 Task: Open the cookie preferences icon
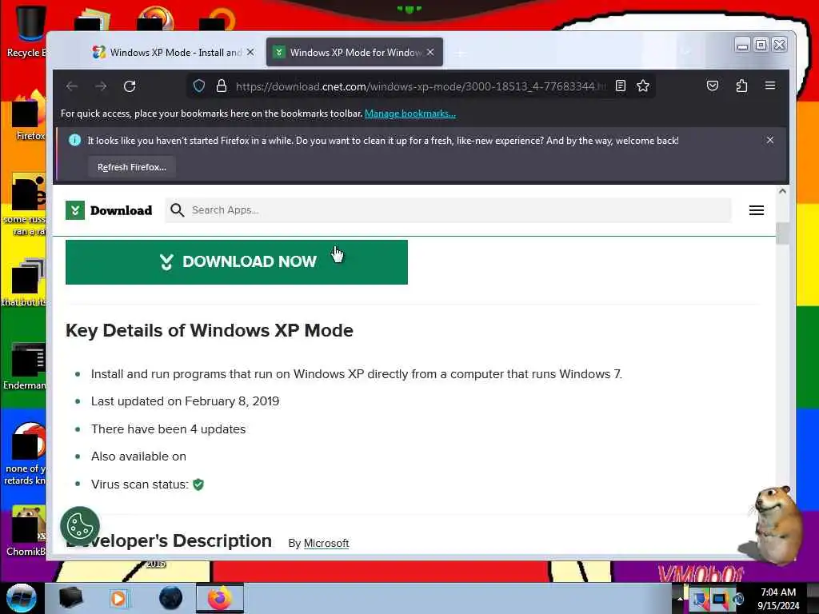[x=80, y=526]
